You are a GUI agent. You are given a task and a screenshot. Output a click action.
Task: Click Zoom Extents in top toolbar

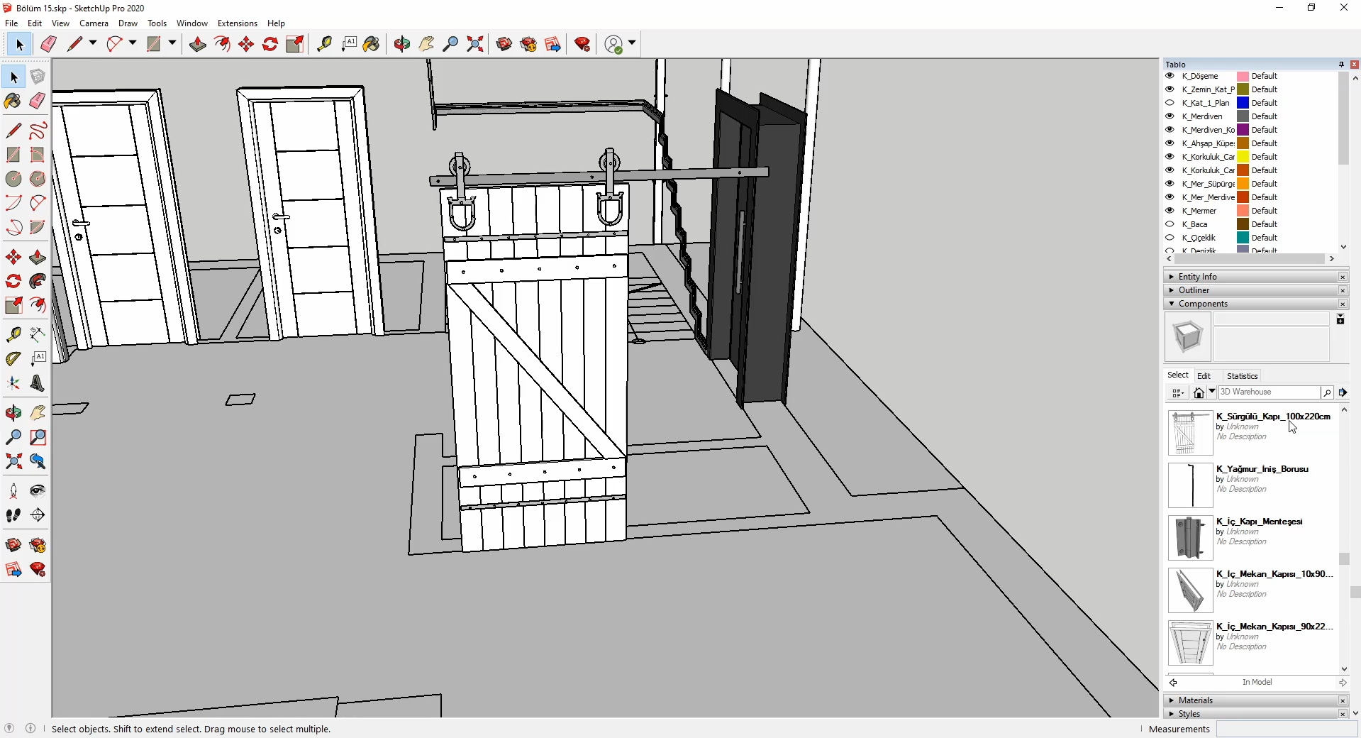coord(475,45)
